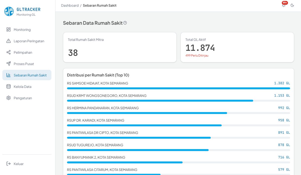Click the 992 GL value
The height and width of the screenshot is (175, 301).
(x=284, y=108)
